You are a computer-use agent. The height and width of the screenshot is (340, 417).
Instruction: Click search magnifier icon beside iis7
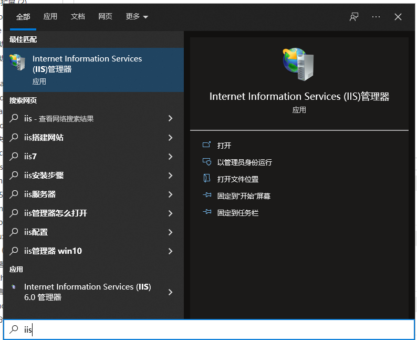(14, 156)
